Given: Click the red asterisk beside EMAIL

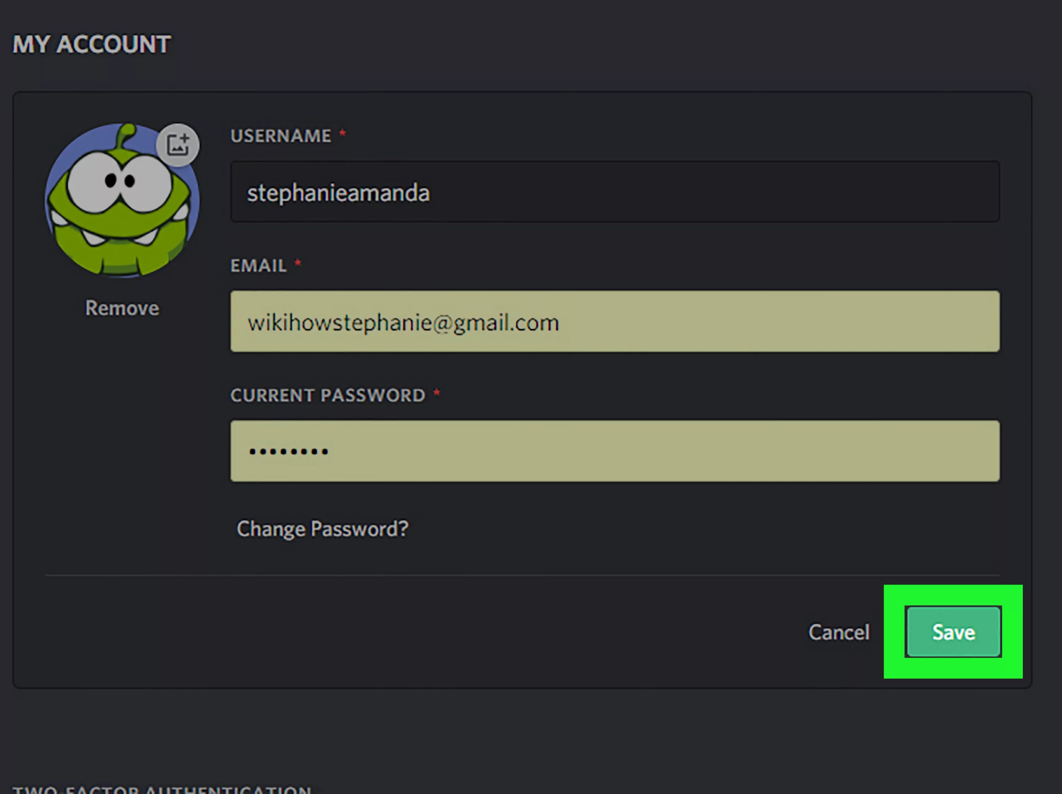Looking at the screenshot, I should (x=298, y=263).
